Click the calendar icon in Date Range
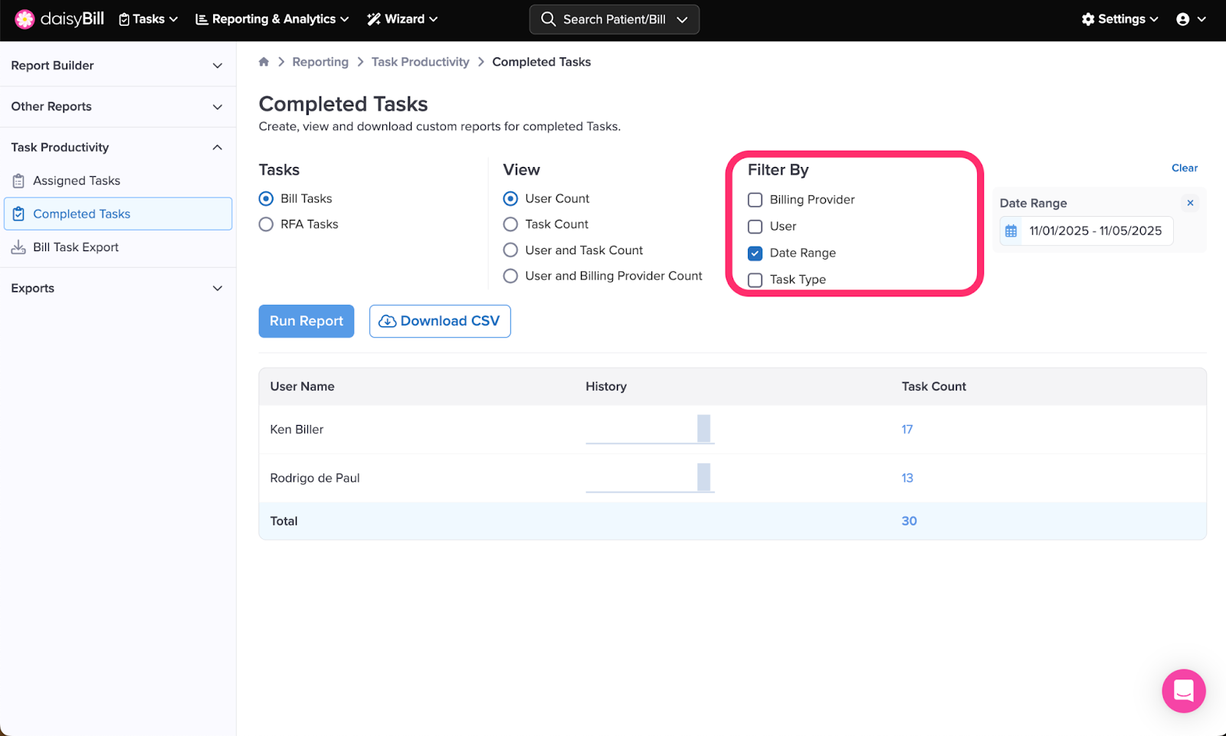Screen dimensions: 1226x736 click(1011, 231)
